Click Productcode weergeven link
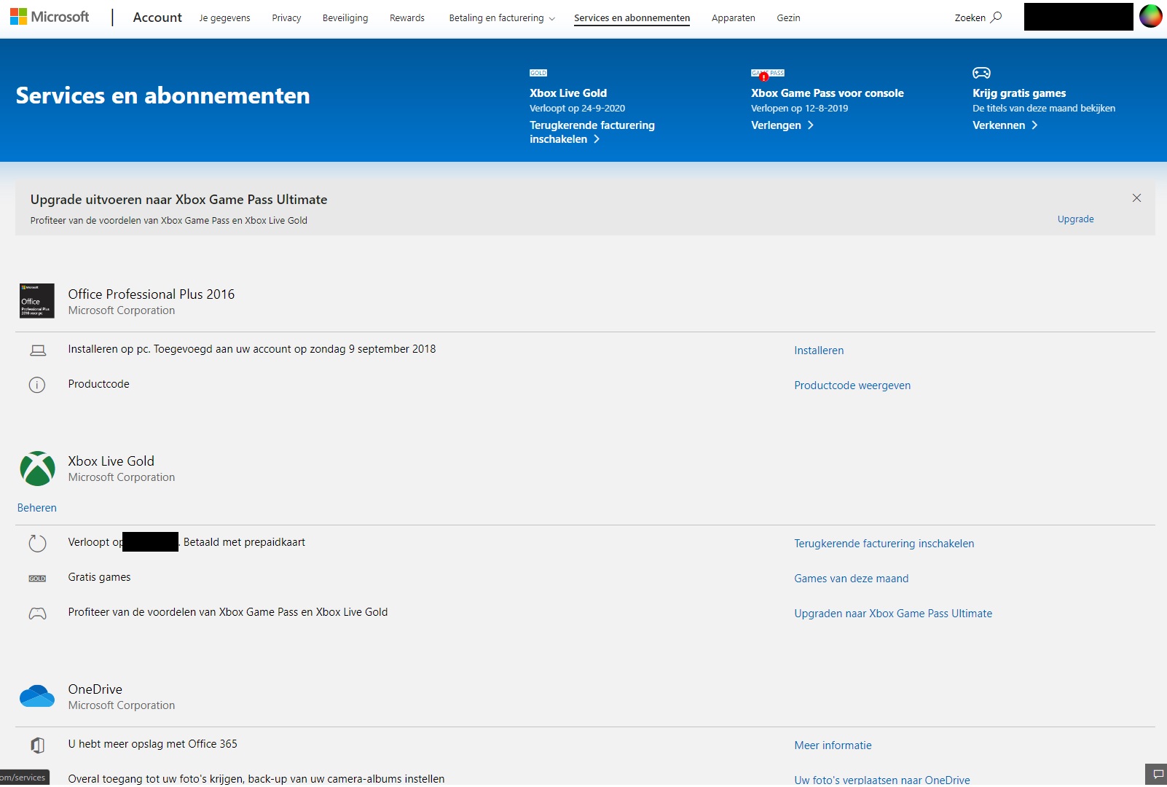The height and width of the screenshot is (787, 1167). click(x=852, y=385)
